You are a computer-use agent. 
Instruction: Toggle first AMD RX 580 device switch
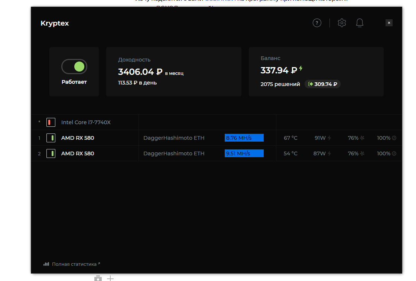51,138
